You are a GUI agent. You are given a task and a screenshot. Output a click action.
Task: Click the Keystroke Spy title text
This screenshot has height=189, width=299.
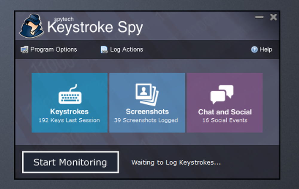pyautogui.click(x=95, y=27)
